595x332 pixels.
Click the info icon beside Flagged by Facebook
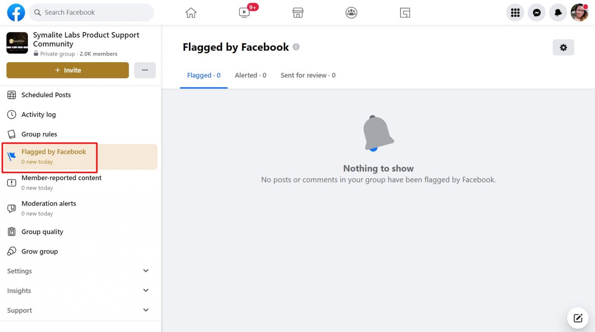click(x=296, y=46)
